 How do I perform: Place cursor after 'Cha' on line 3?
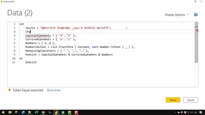(x=30, y=32)
